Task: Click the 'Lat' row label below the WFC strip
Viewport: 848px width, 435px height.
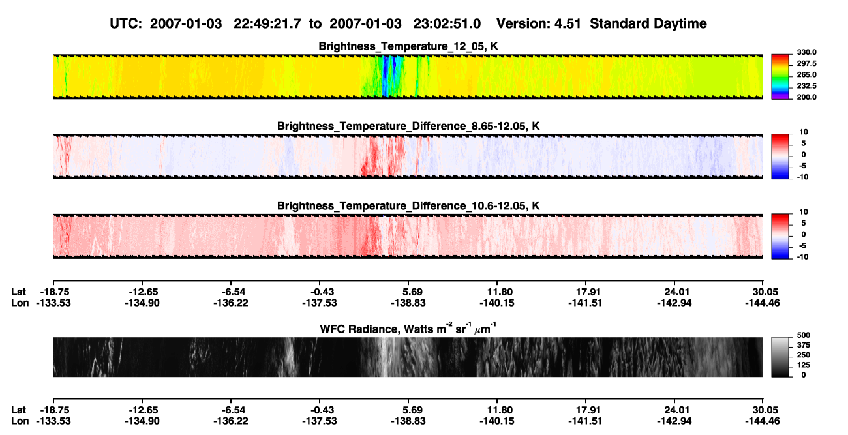Action: coord(18,410)
